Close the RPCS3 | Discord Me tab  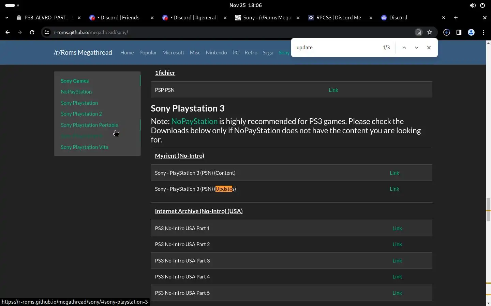pyautogui.click(x=371, y=18)
